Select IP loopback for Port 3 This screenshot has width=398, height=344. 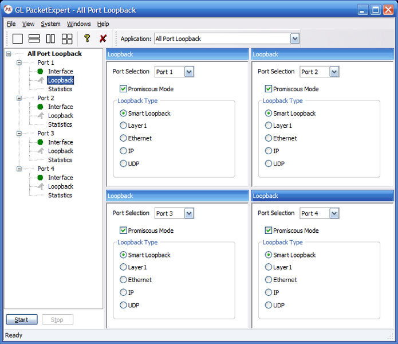point(123,292)
